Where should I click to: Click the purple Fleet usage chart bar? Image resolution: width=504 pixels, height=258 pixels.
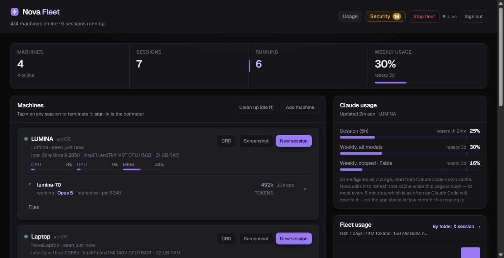[470, 253]
